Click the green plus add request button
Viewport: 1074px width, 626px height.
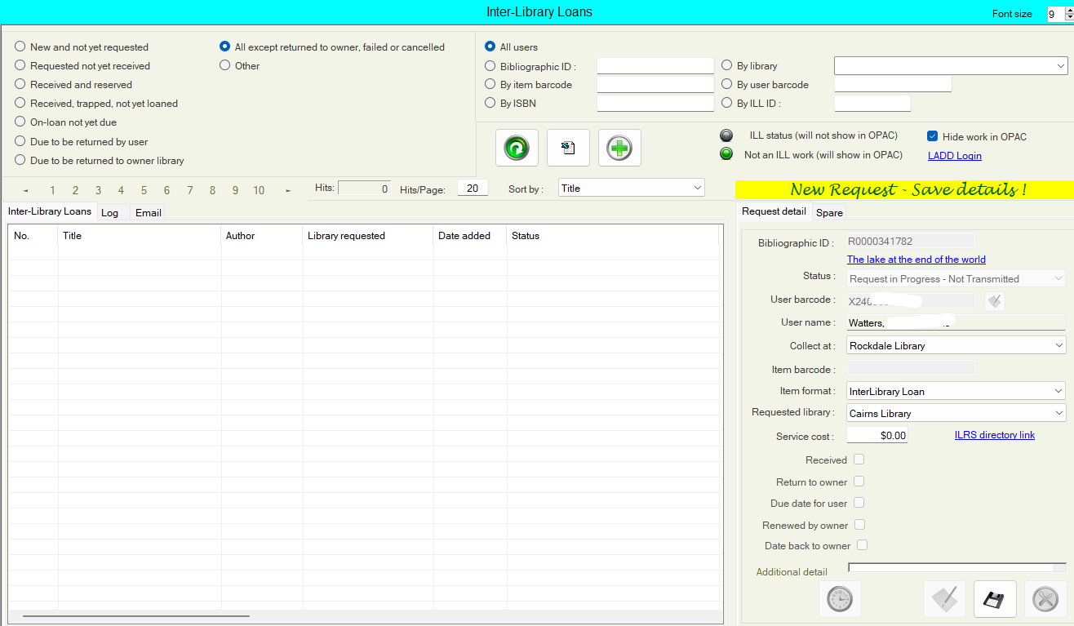coord(619,148)
